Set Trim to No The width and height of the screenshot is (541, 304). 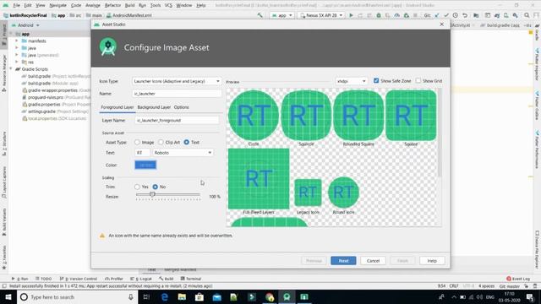point(156,187)
